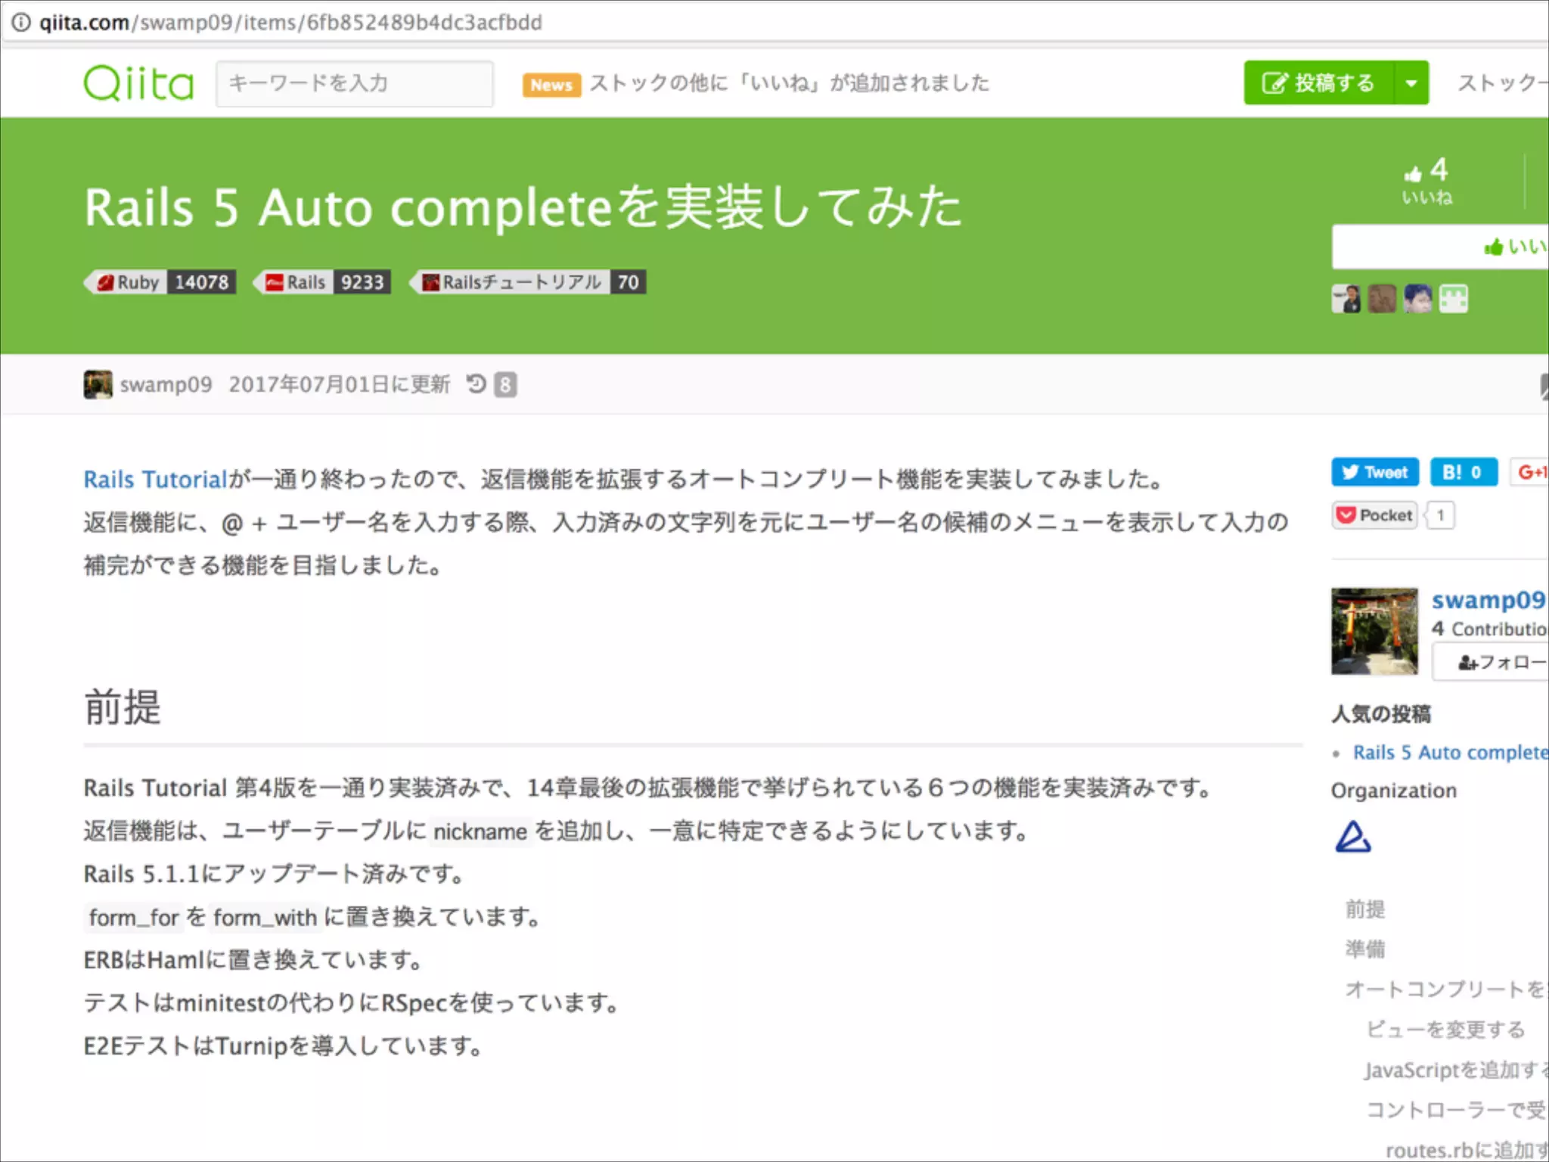Select the Ruby tag
This screenshot has height=1162, width=1549.
137,282
